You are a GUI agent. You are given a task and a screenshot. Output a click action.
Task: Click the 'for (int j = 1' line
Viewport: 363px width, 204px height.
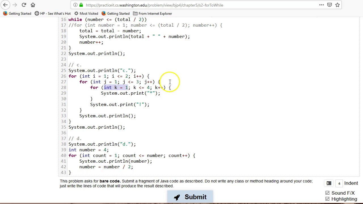[120, 82]
